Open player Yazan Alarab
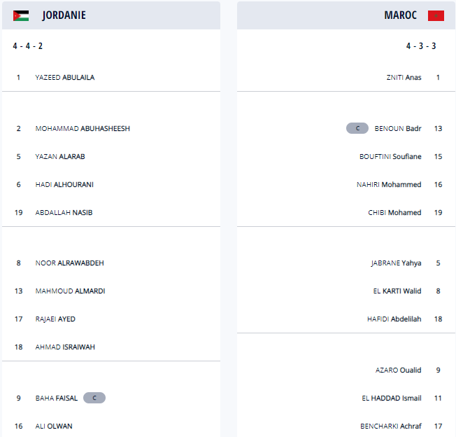Screen dimensions: 456x437 60,157
